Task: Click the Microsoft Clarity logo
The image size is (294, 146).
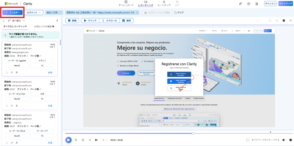Action: click(18, 4)
